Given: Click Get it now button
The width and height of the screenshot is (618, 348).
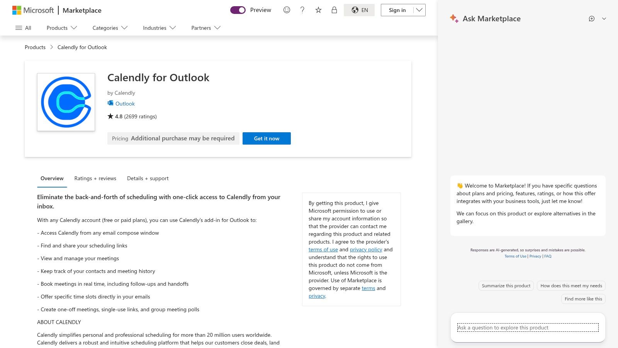Looking at the screenshot, I should [267, 138].
